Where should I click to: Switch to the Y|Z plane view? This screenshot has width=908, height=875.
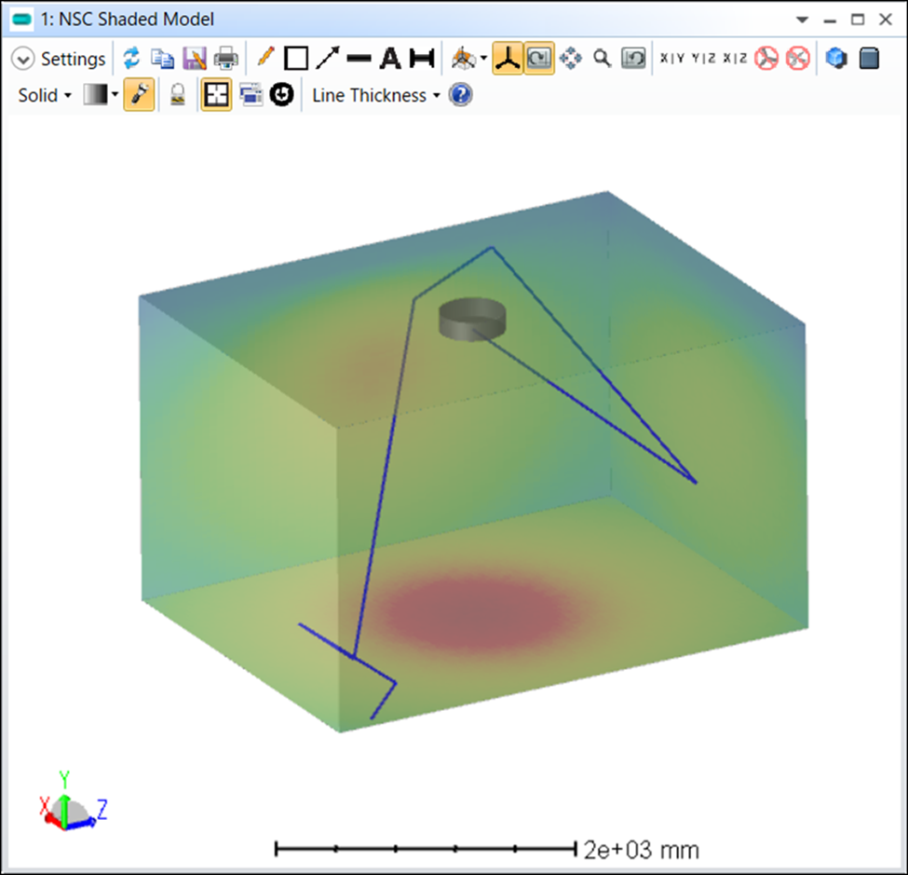click(703, 59)
